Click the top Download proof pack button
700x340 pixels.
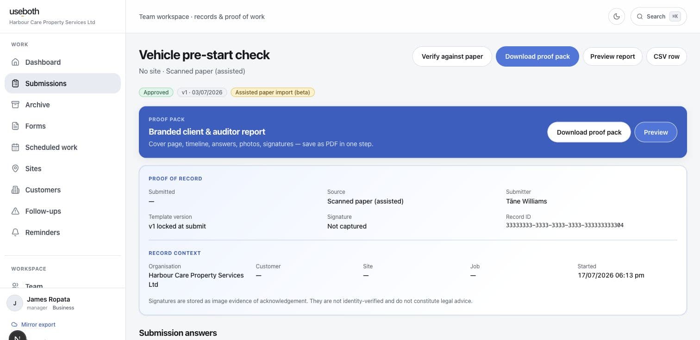tap(537, 56)
